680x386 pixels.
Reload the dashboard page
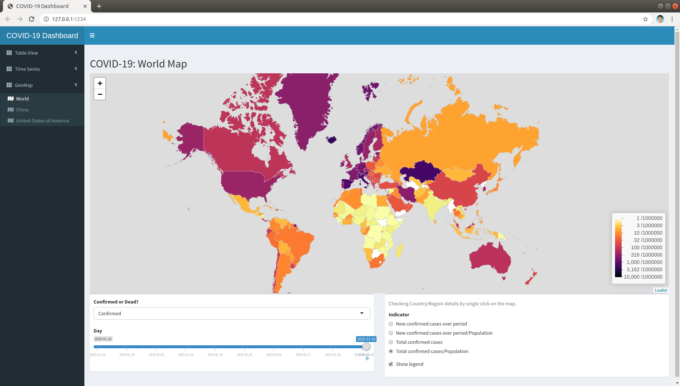click(32, 19)
